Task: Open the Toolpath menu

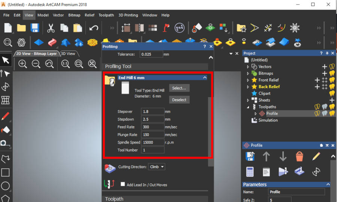Action: tap(106, 15)
